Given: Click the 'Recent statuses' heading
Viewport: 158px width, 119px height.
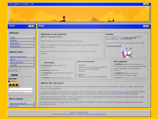Looking at the screenshot, I should 86,61.
